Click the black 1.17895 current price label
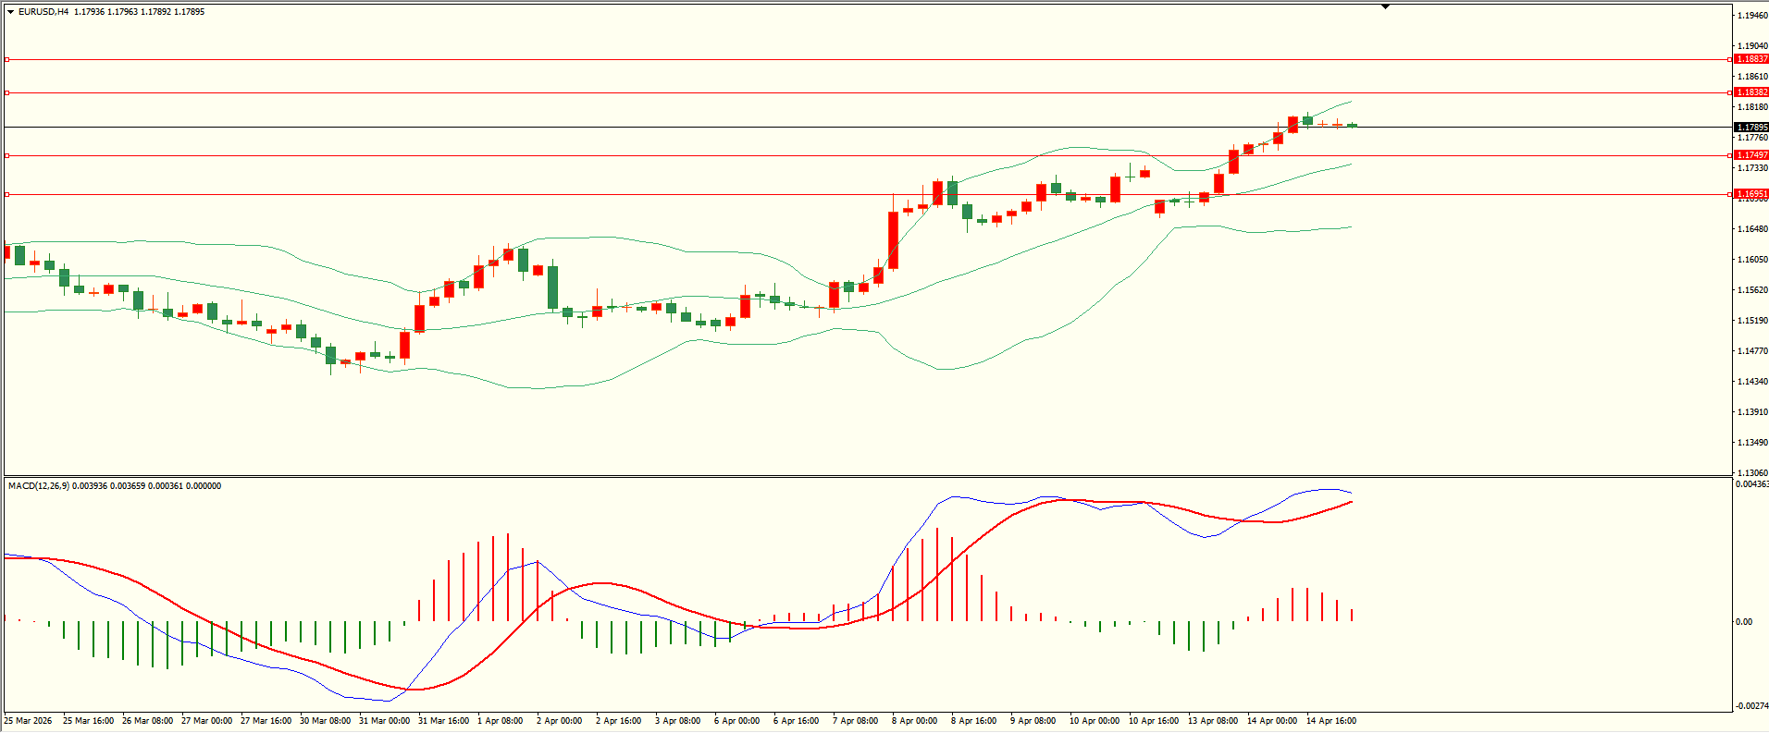The width and height of the screenshot is (1769, 733). pyautogui.click(x=1750, y=128)
